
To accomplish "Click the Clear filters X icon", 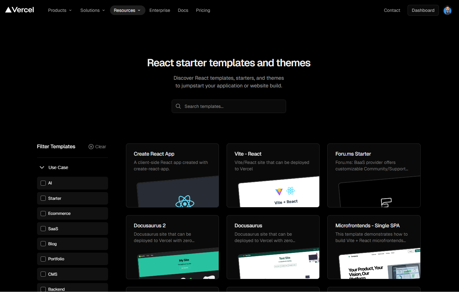I will click(91, 147).
